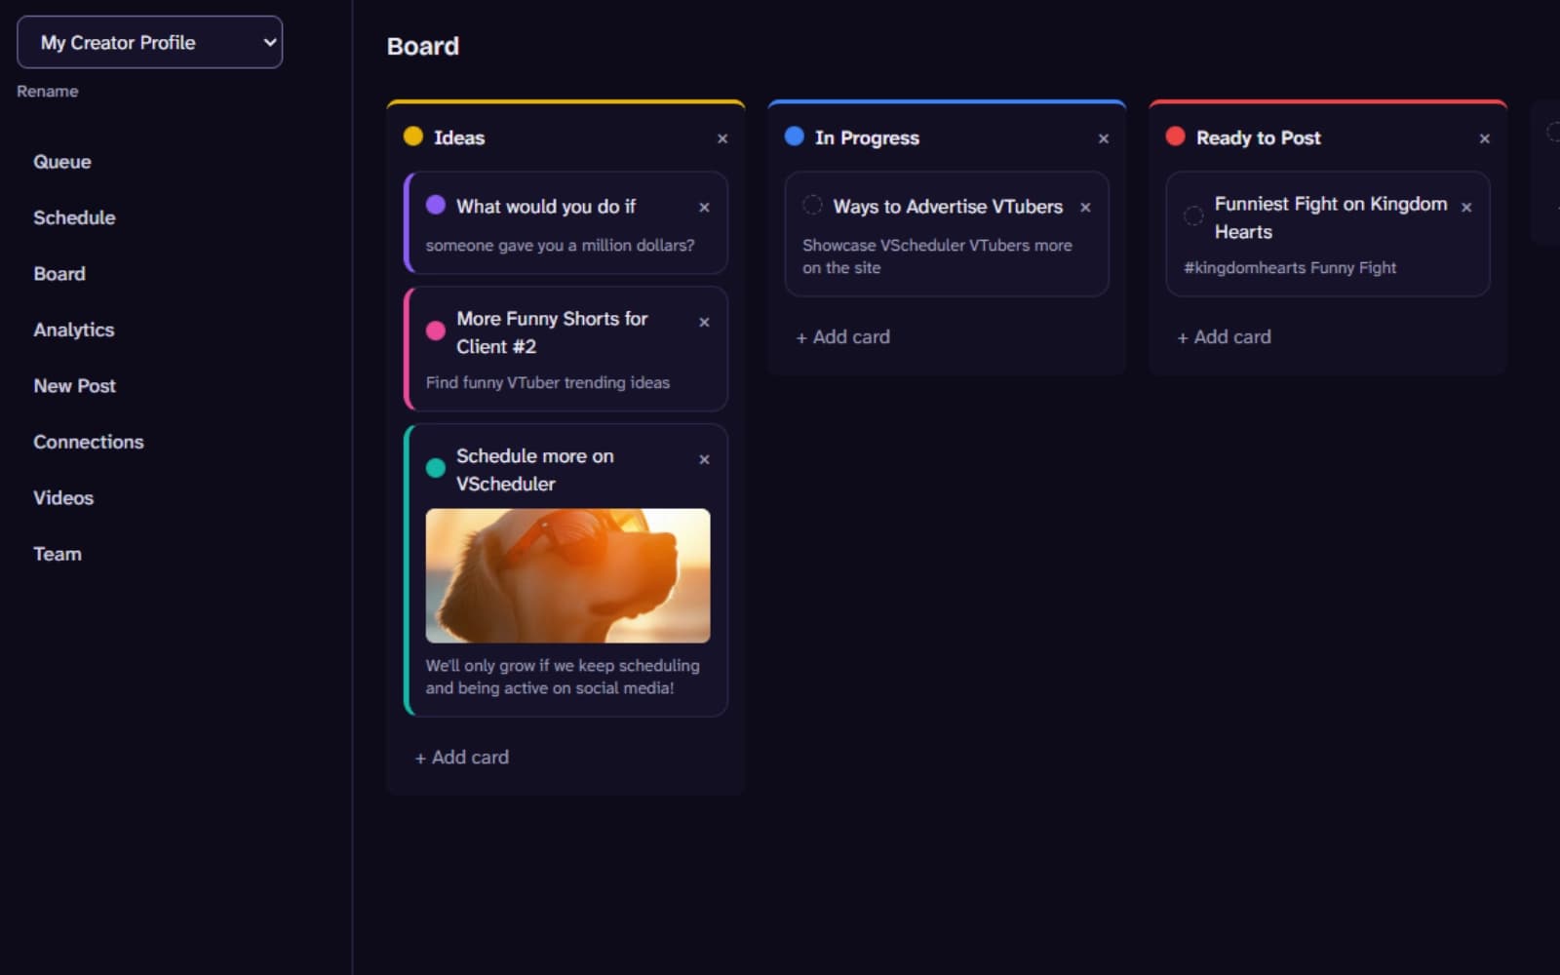
Task: Go to Connections in the sidebar
Action: click(x=89, y=442)
